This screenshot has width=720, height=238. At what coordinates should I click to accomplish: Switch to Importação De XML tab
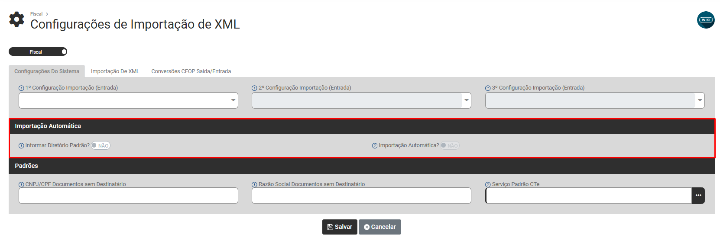(x=115, y=71)
